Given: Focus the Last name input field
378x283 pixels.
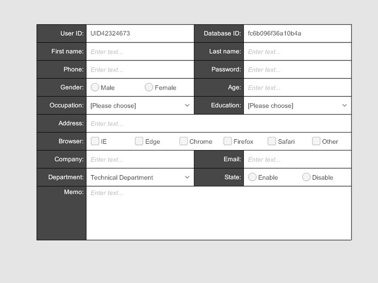Looking at the screenshot, I should pos(298,51).
